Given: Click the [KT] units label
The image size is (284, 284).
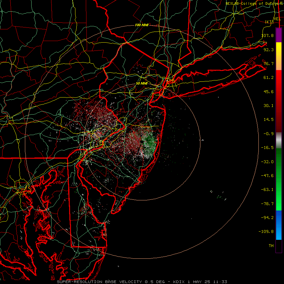Looking at the screenshot, I should [269, 22].
